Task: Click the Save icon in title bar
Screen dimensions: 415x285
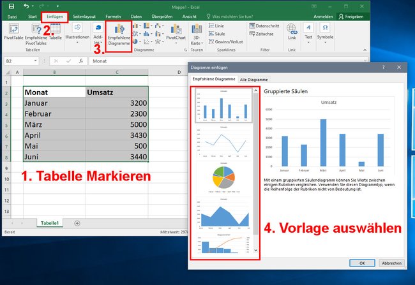Action: tap(11, 6)
